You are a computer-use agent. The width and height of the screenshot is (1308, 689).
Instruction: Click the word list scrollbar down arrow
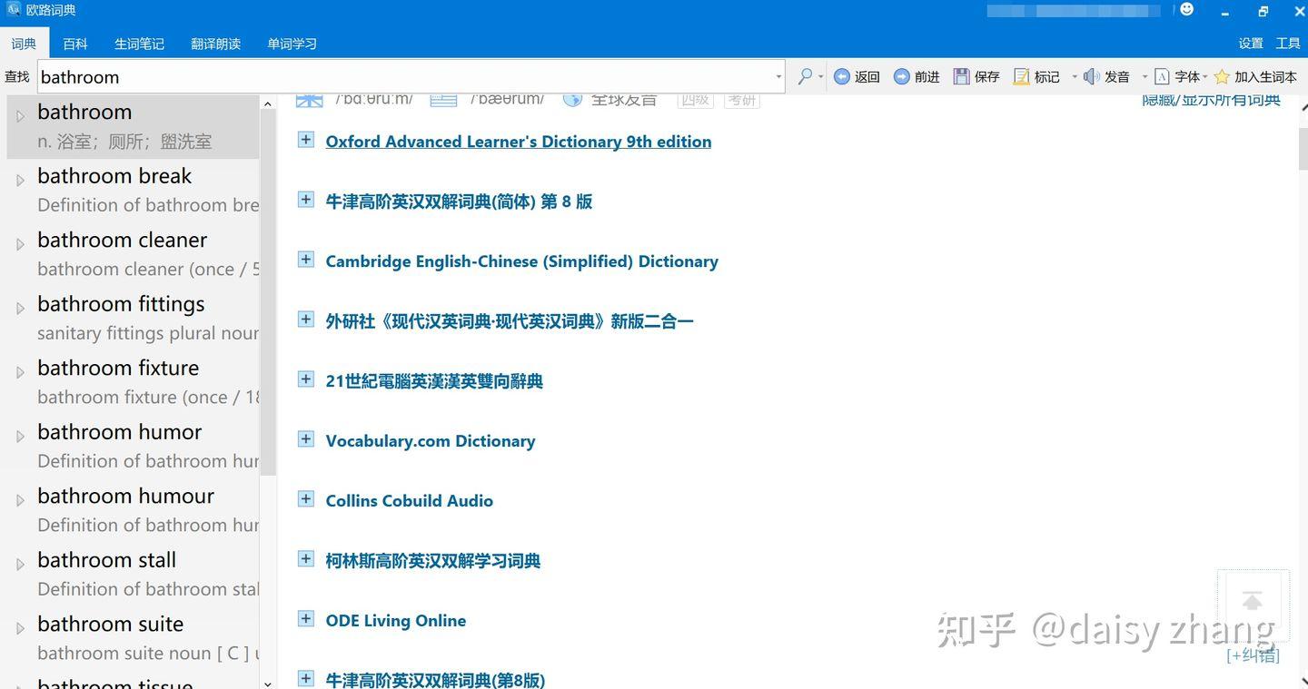click(268, 683)
